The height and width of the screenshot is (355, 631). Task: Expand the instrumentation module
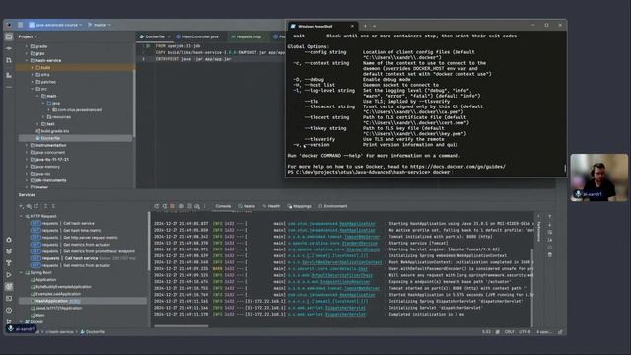27,145
